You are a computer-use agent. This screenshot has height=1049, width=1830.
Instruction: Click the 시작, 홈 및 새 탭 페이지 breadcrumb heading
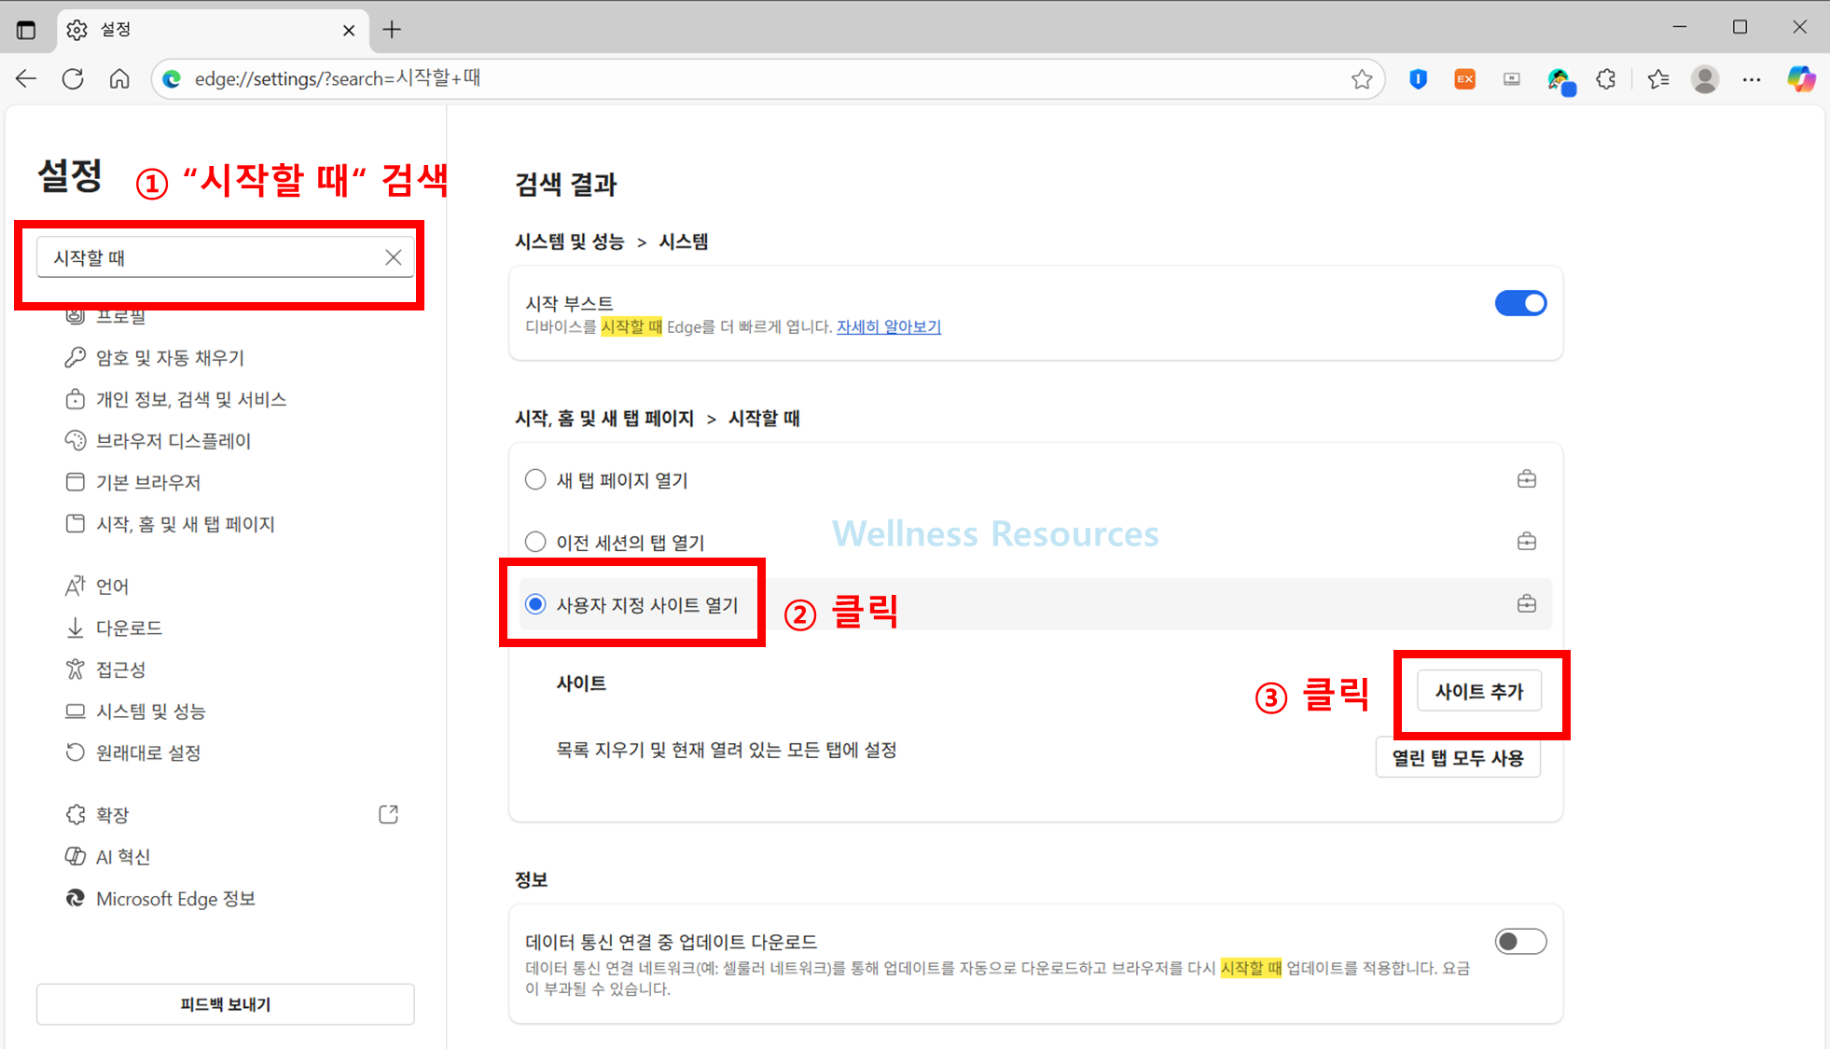click(x=604, y=419)
